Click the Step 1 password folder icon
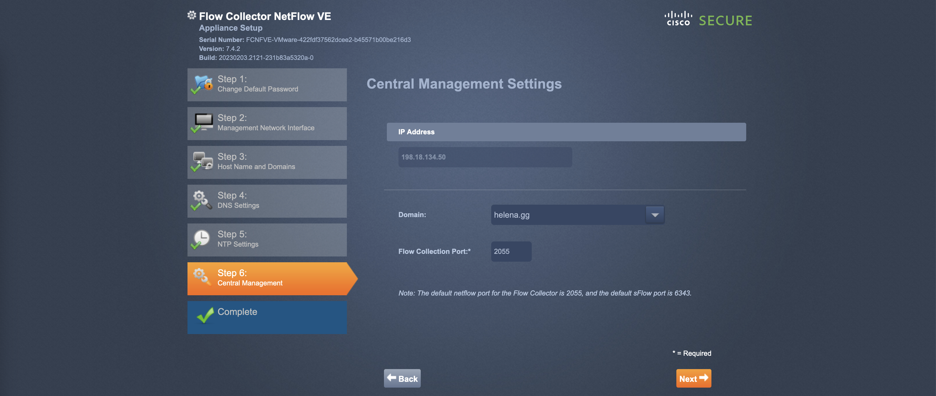The width and height of the screenshot is (936, 396). tap(202, 84)
